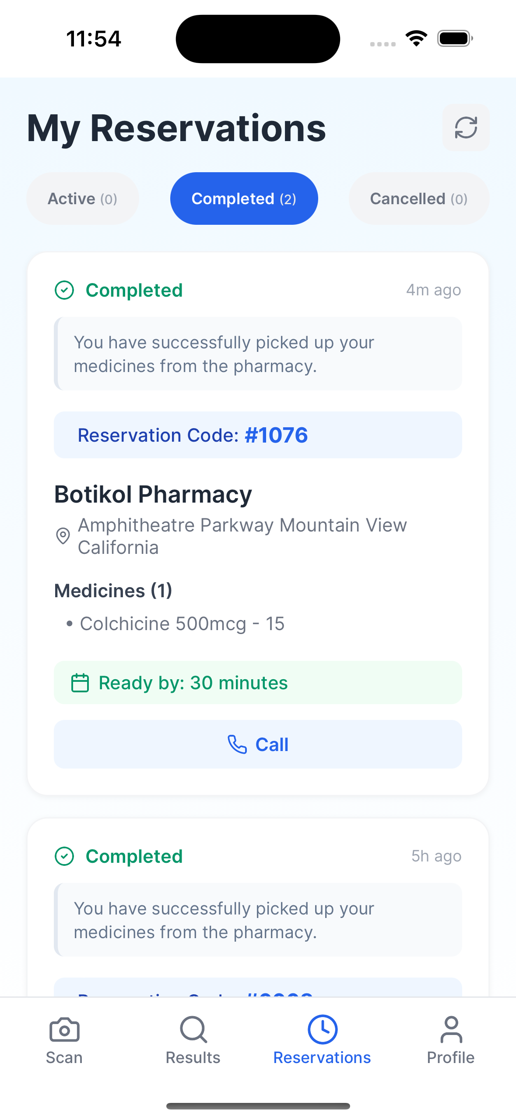Screen dimensions: 516x1120
Task: Tap the Amphitheatre Parkway address text
Action: [x=242, y=536]
